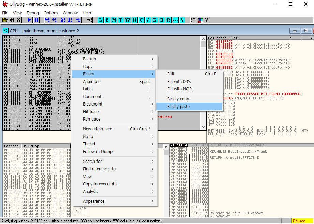The height and width of the screenshot is (224, 314).
Task: Click the Open file folder toolbar icon
Action: coord(5,20)
